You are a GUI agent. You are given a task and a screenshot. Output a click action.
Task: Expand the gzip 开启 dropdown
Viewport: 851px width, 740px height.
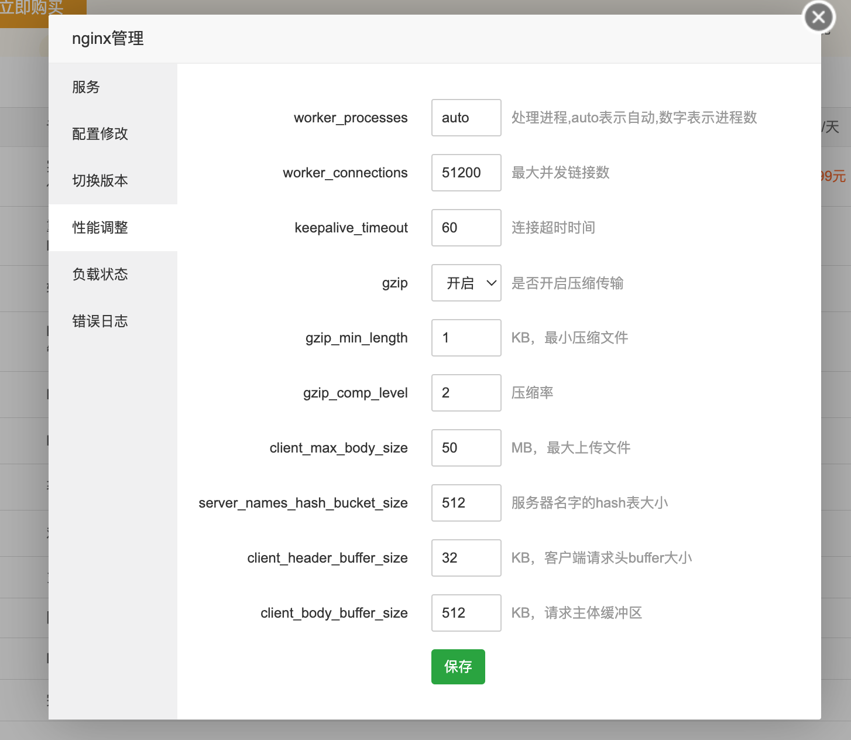click(x=466, y=283)
